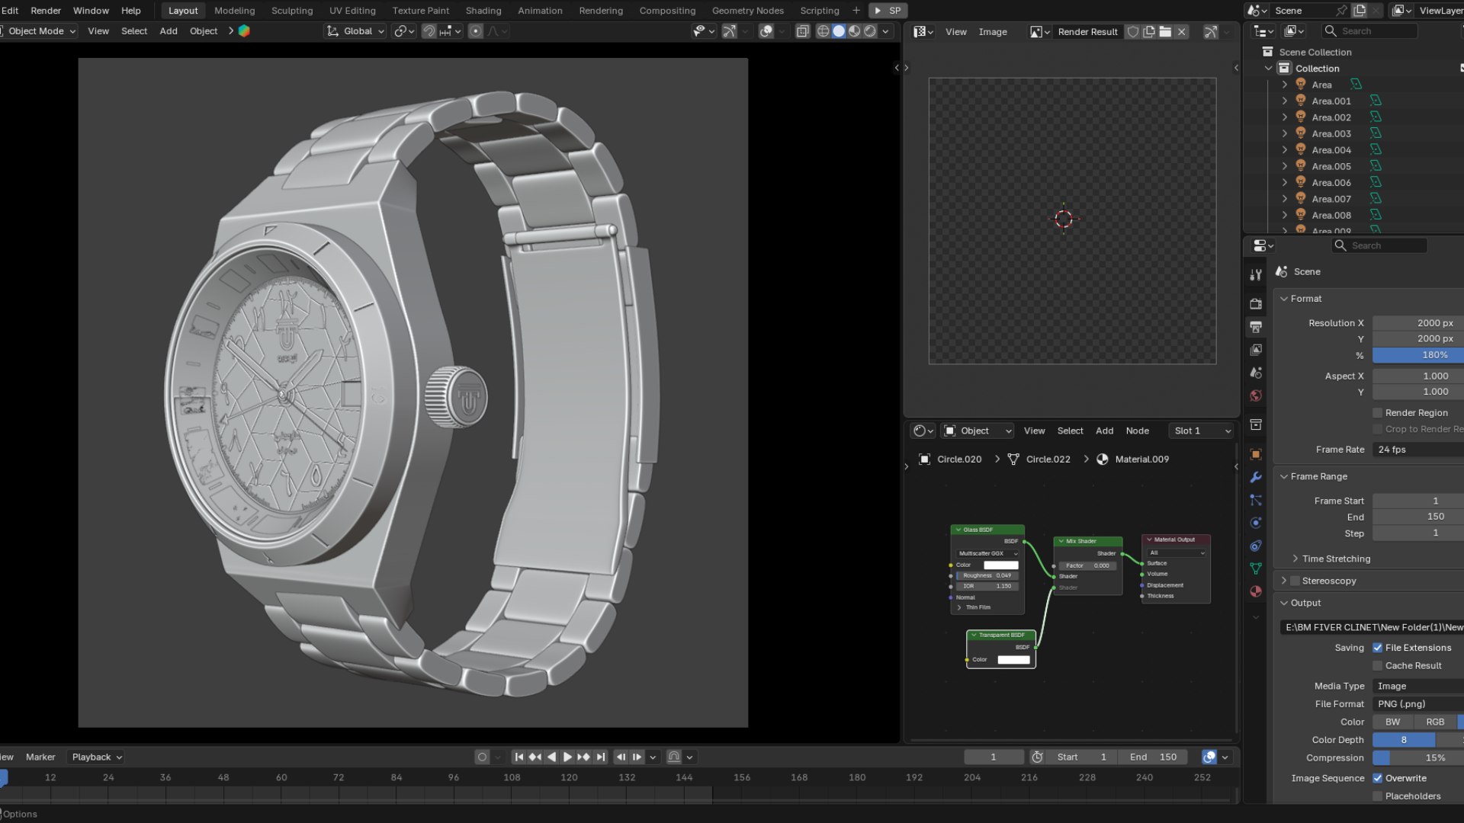Open the Render properties tab
The height and width of the screenshot is (823, 1464).
tap(1256, 304)
